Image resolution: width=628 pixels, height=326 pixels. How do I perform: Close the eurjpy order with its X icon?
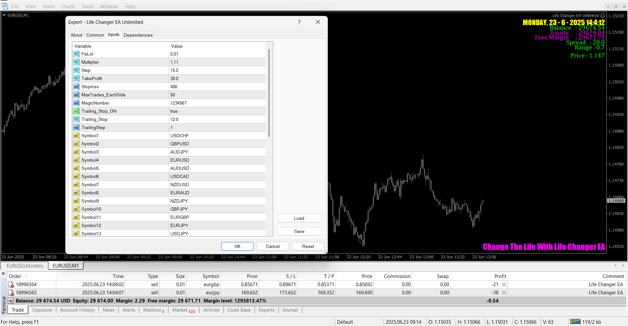504,293
